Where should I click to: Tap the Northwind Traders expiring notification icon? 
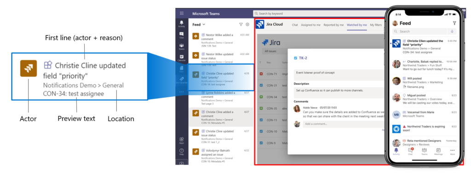(396, 128)
